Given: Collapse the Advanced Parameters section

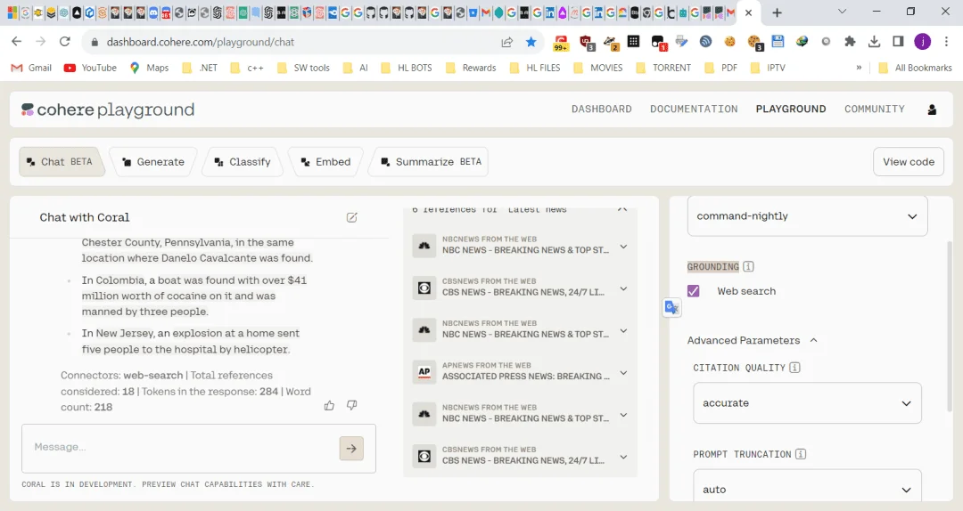Looking at the screenshot, I should (753, 340).
